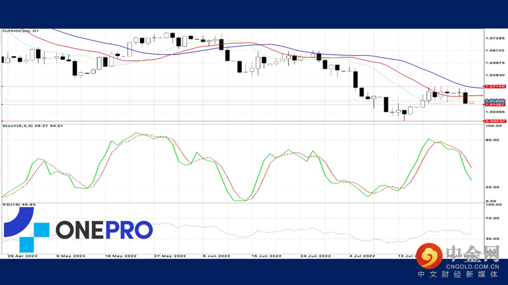Click the 18 May 2022 date label
This screenshot has height=285, width=508.
pyautogui.click(x=121, y=256)
